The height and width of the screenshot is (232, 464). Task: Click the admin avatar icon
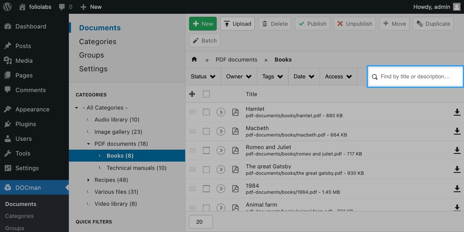click(x=457, y=7)
